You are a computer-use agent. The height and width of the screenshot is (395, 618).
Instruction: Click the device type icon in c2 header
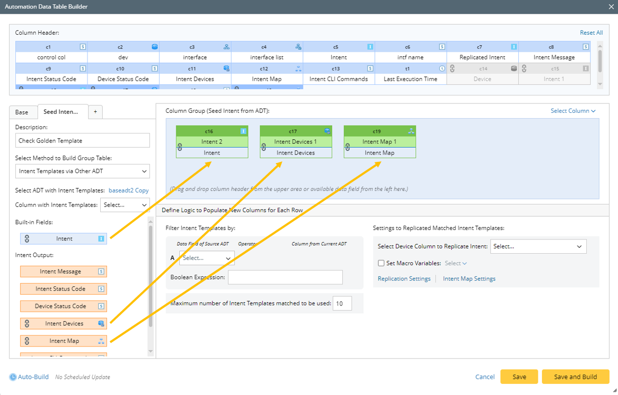pos(155,46)
